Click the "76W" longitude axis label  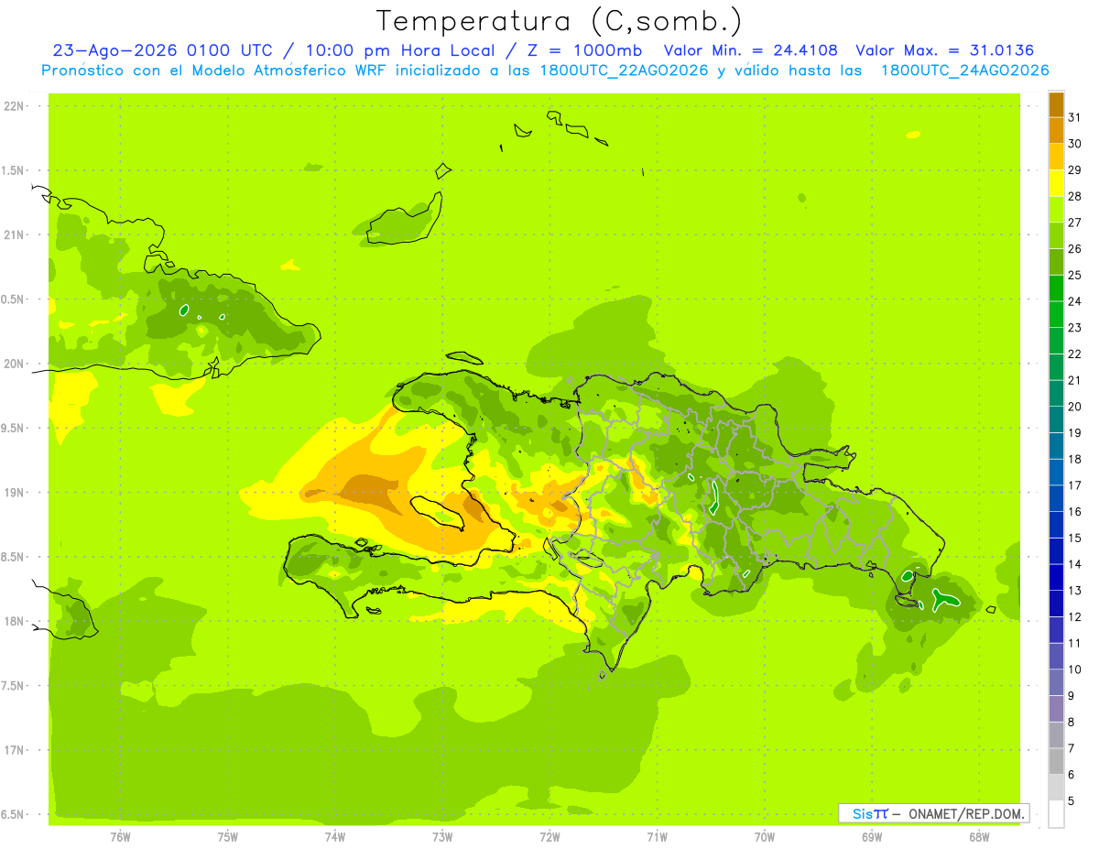pyautogui.click(x=120, y=837)
